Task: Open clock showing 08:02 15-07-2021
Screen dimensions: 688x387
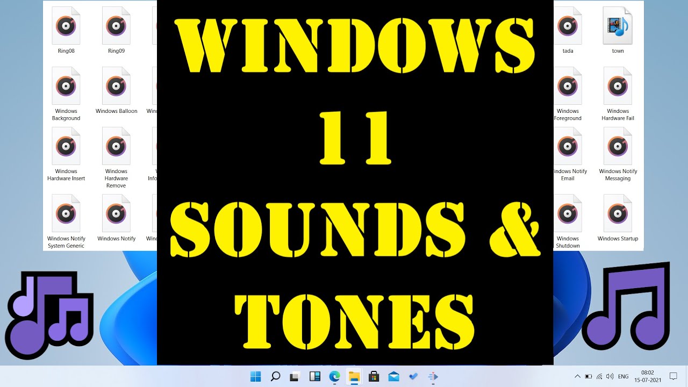Action: [x=648, y=376]
